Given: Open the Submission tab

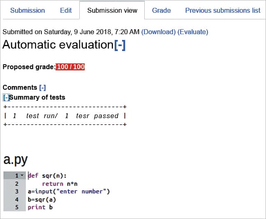Looking at the screenshot, I should tap(28, 10).
